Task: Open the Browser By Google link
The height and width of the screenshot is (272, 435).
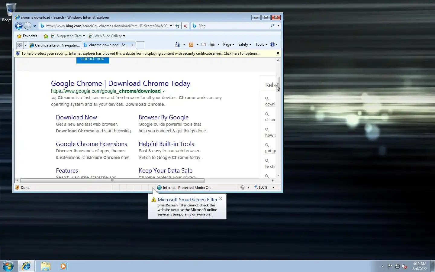Action: [163, 117]
